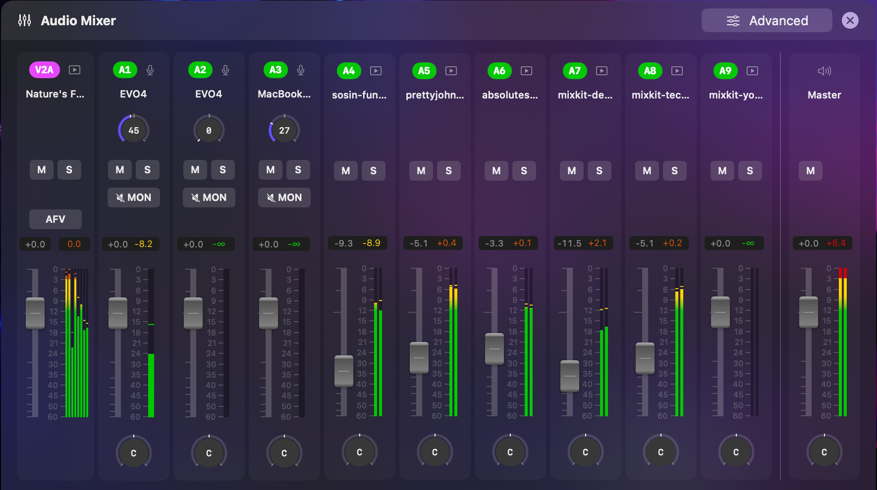The image size is (877, 490).
Task: Select the A3 channel badge
Action: click(275, 70)
